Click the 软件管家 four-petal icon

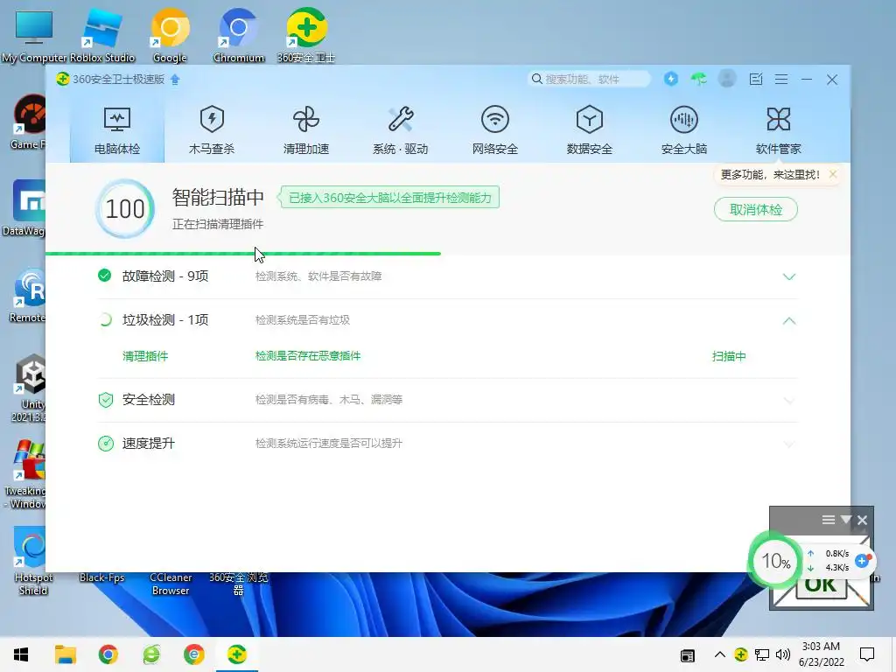(x=778, y=119)
